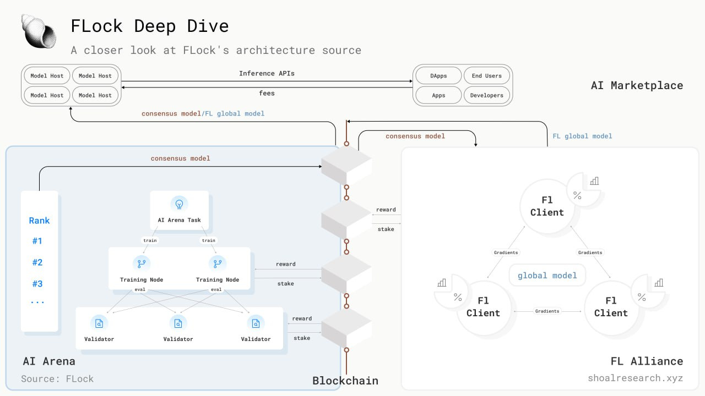Select the rightmost Validator document icon
This screenshot has width=705, height=396.
point(256,323)
